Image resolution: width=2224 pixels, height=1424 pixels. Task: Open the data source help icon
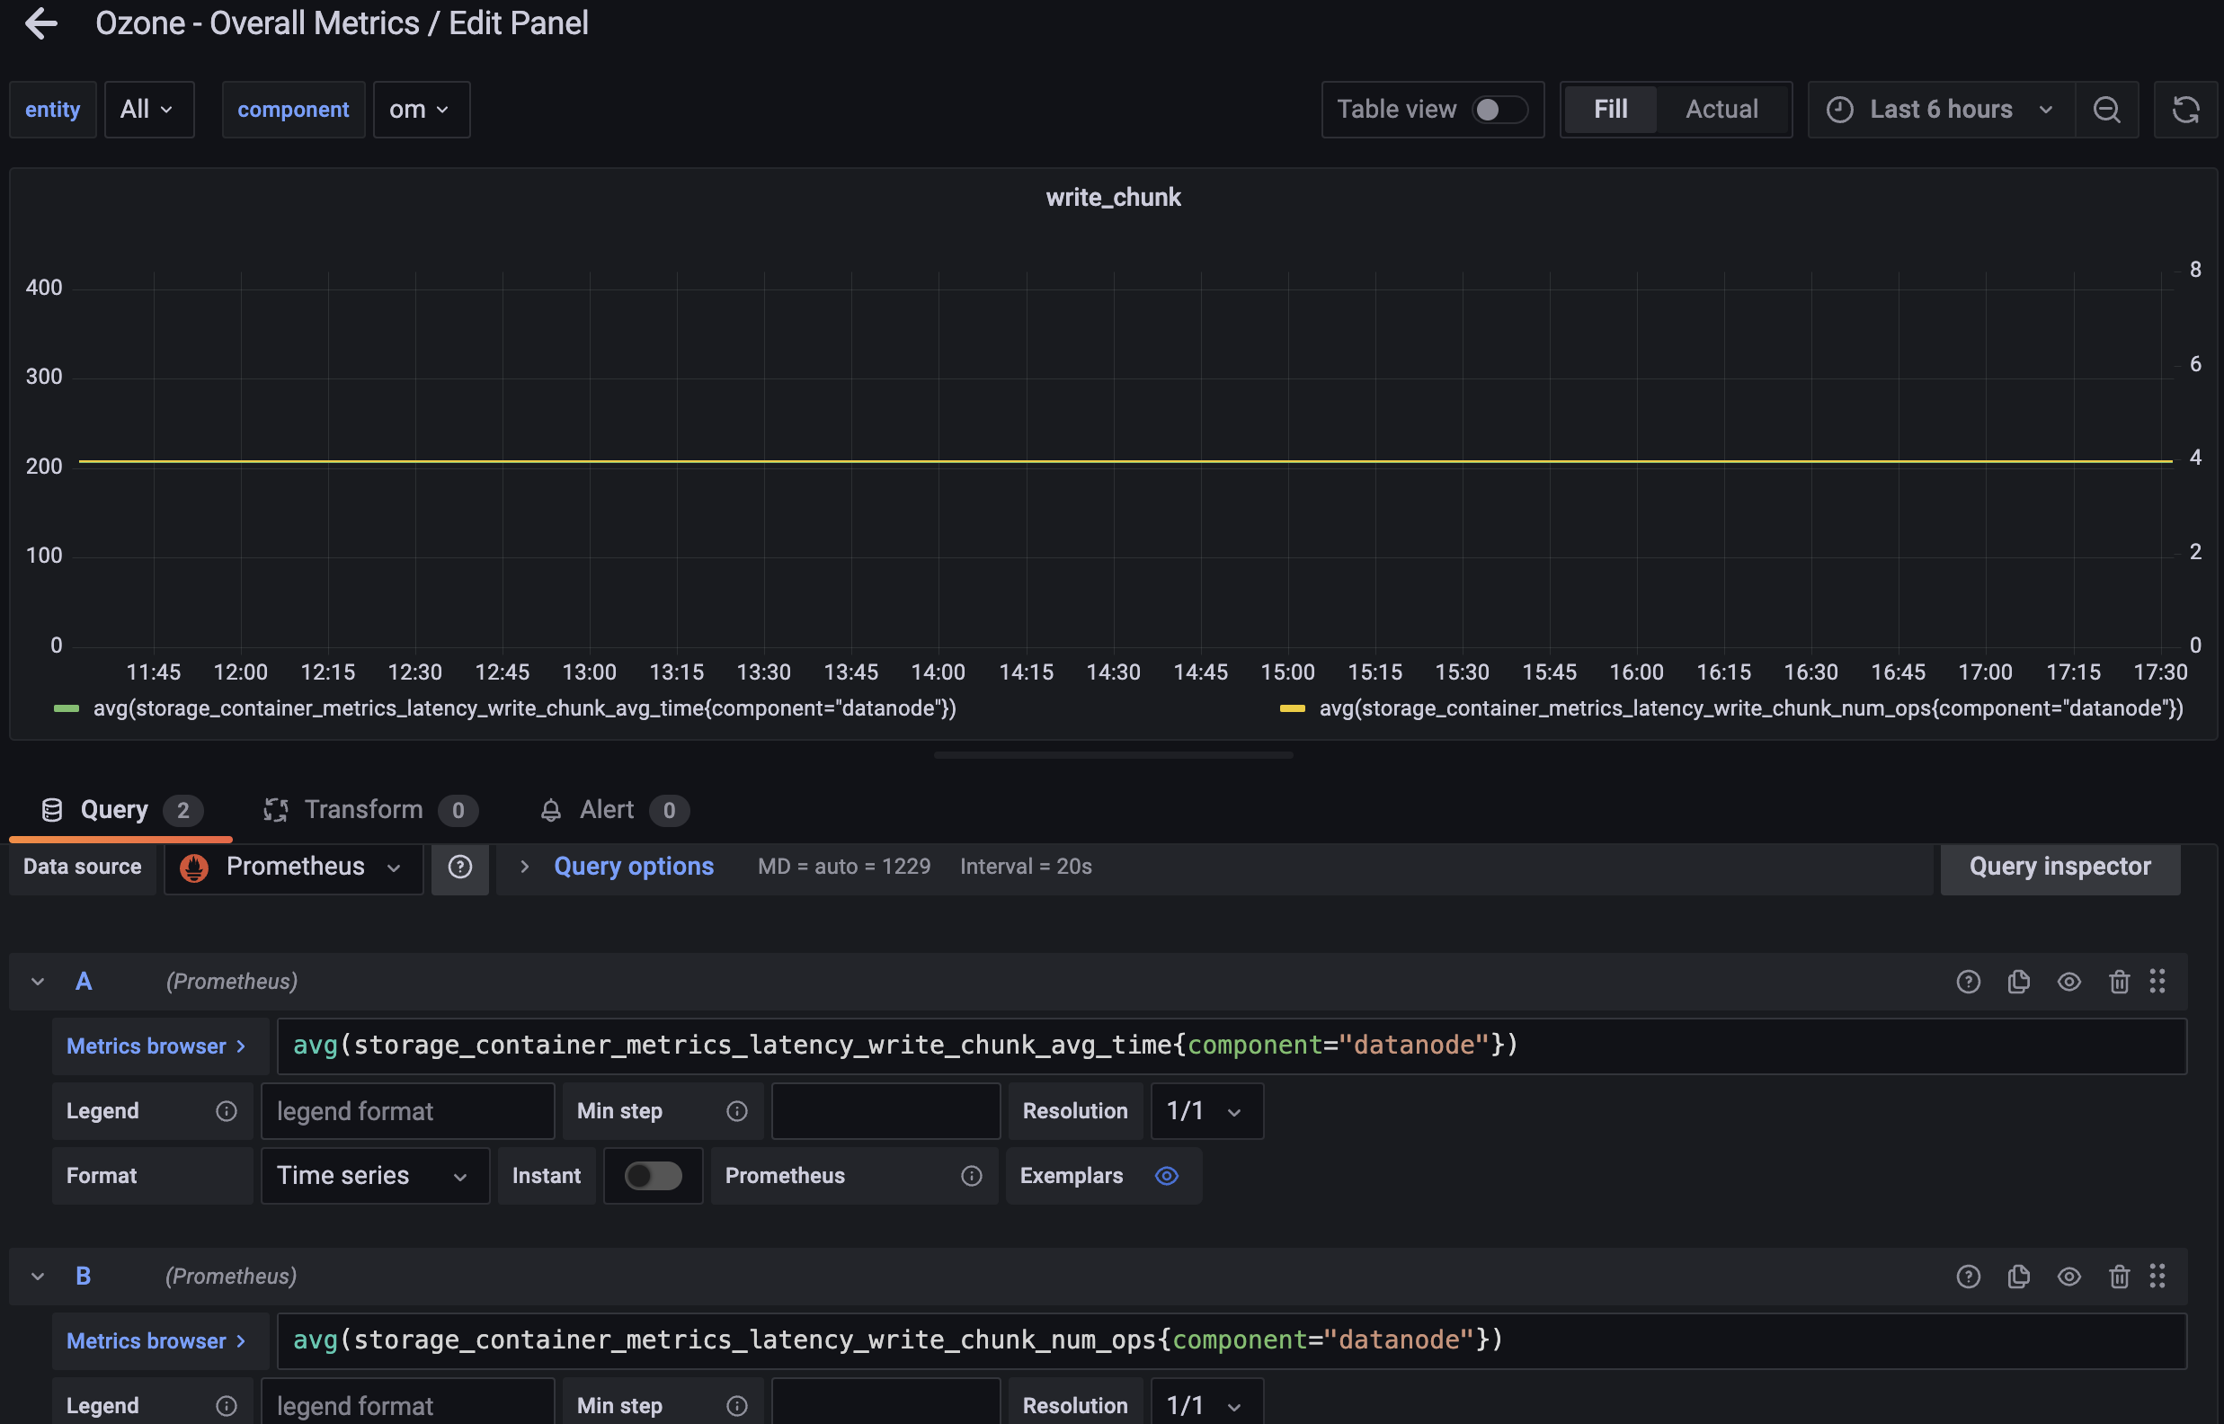(459, 867)
